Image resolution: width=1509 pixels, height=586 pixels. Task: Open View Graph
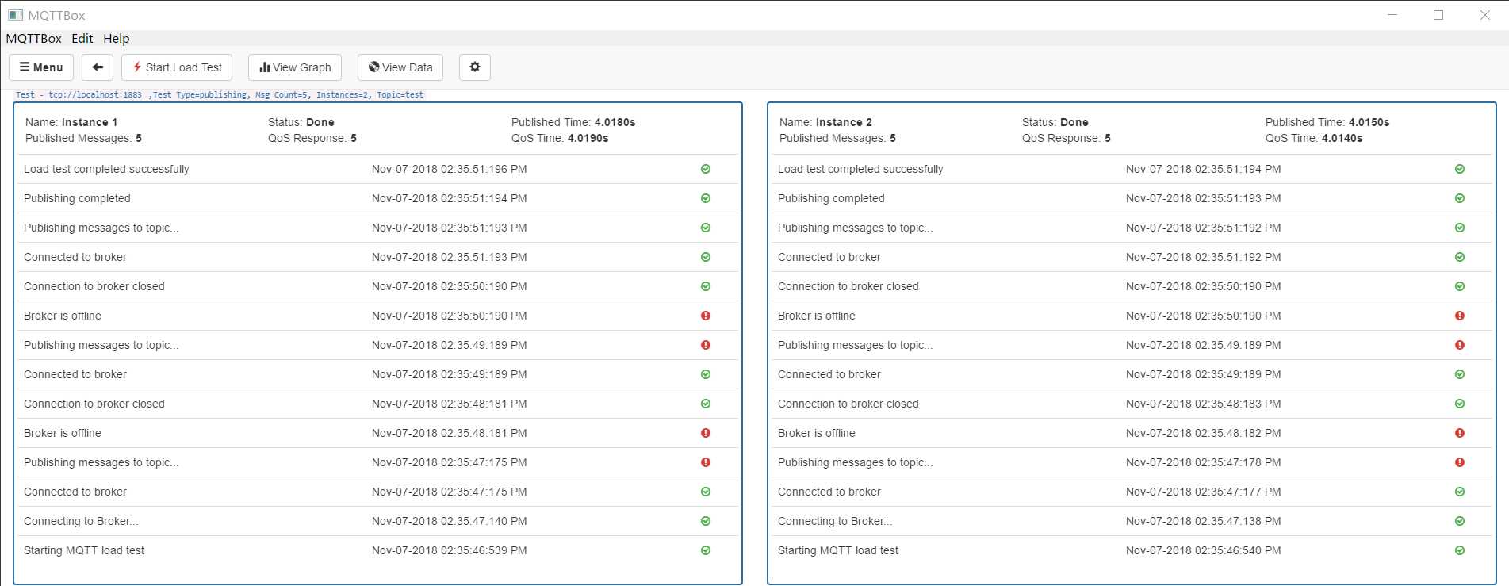[x=295, y=67]
